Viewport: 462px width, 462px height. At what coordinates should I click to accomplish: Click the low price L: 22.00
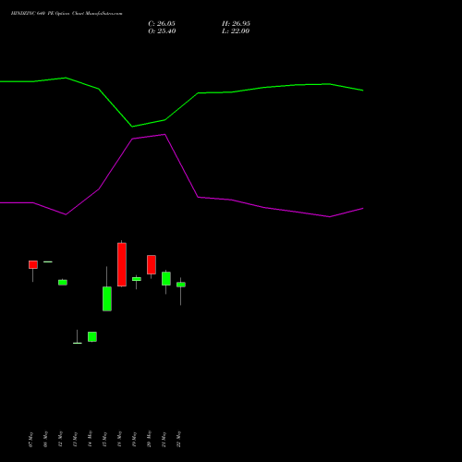pyautogui.click(x=236, y=31)
